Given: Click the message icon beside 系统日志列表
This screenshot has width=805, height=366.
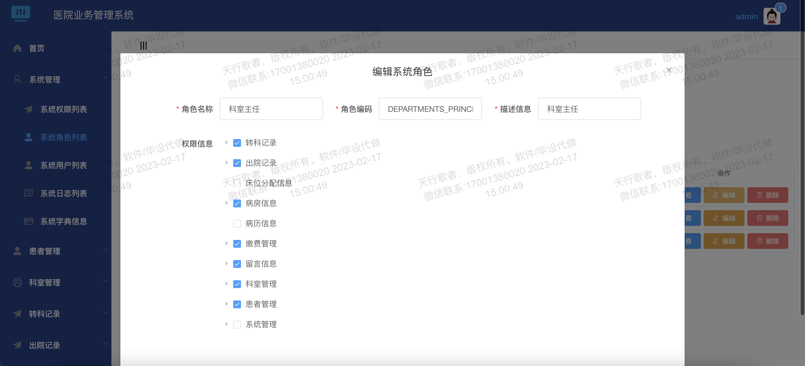Looking at the screenshot, I should click(x=29, y=193).
